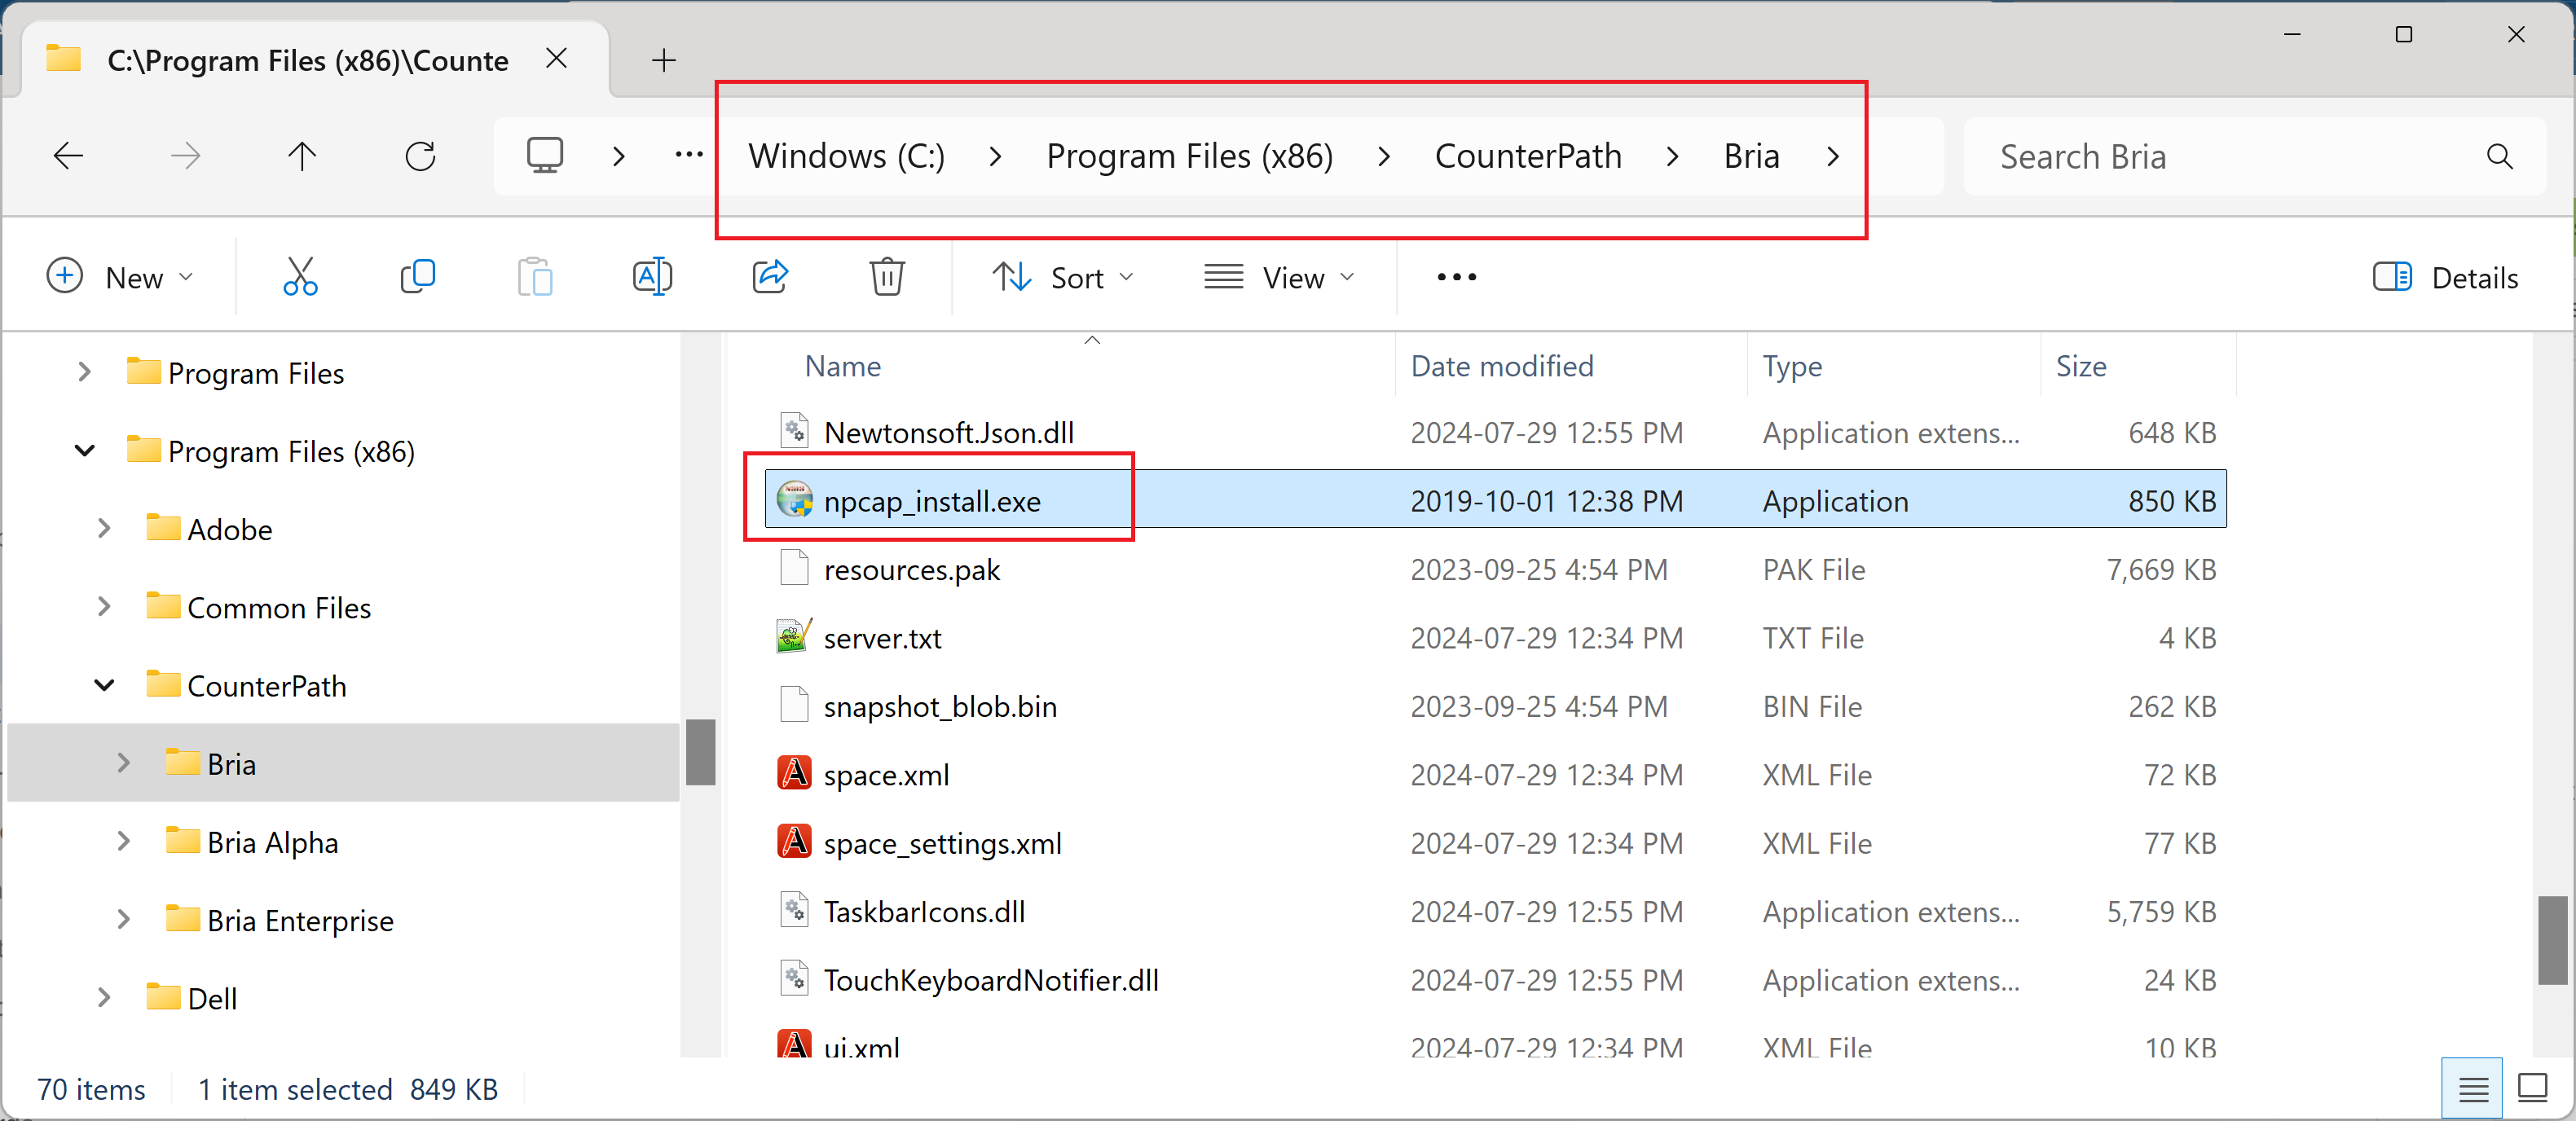The height and width of the screenshot is (1121, 2576).
Task: Toggle the Details pane button
Action: pyautogui.click(x=2445, y=277)
